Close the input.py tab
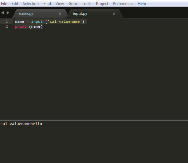Screen dimensions: 188x163 click(114, 14)
